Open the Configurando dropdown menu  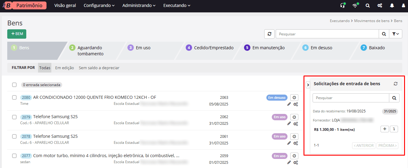click(x=99, y=5)
